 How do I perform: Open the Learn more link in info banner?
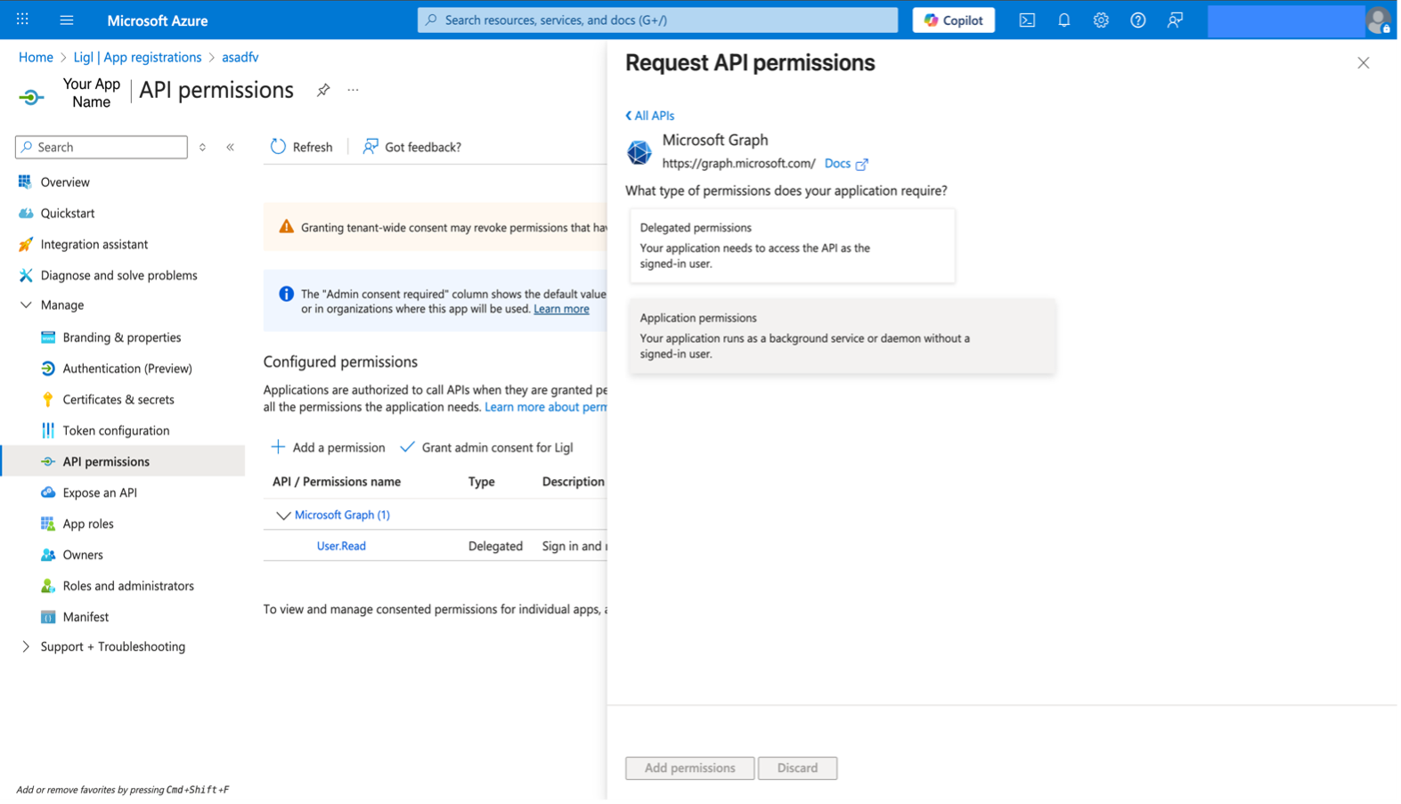(563, 310)
